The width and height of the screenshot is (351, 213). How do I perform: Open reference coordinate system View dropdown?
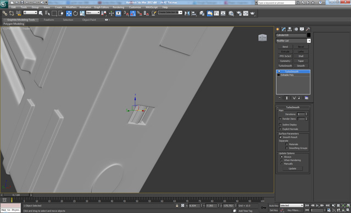click(x=93, y=13)
